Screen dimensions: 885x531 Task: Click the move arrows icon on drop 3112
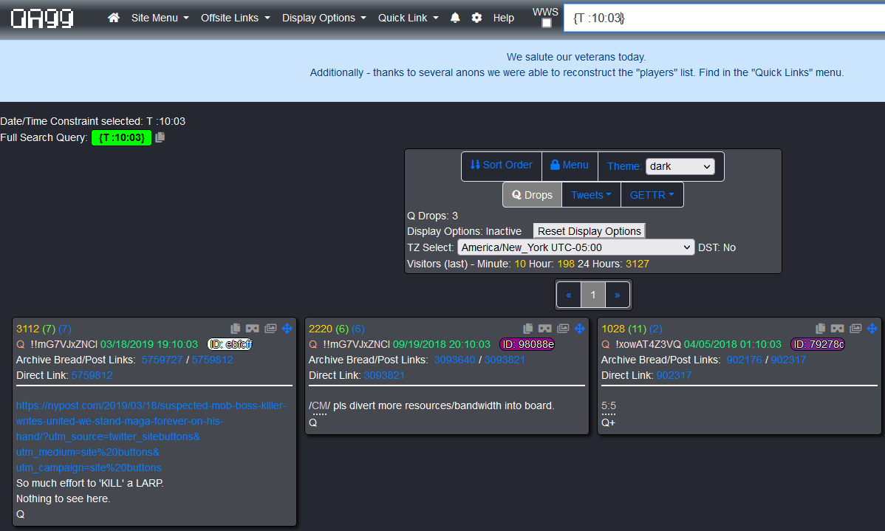point(287,329)
